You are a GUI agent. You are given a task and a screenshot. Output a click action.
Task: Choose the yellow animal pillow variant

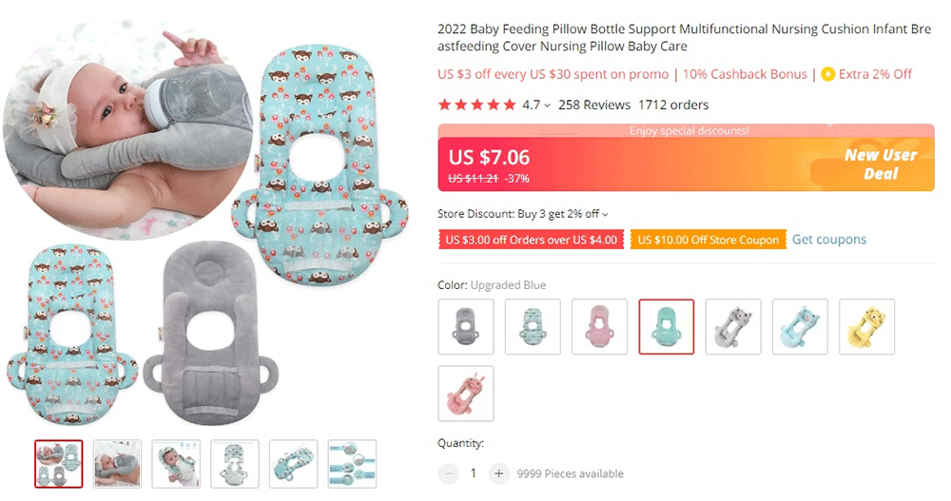pyautogui.click(x=865, y=327)
